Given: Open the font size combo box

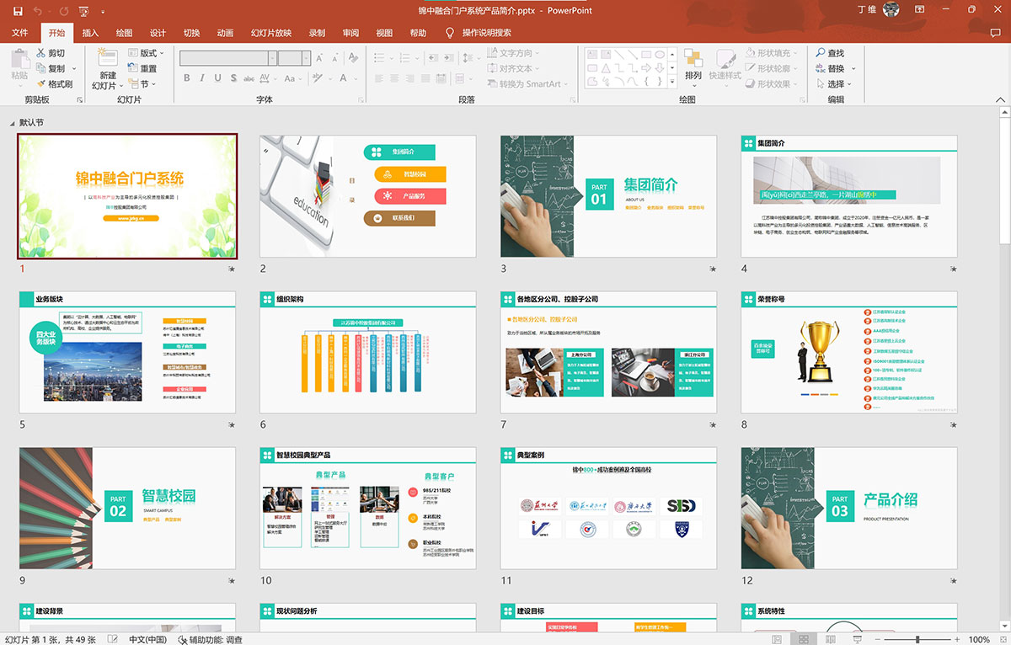Looking at the screenshot, I should click(x=296, y=58).
